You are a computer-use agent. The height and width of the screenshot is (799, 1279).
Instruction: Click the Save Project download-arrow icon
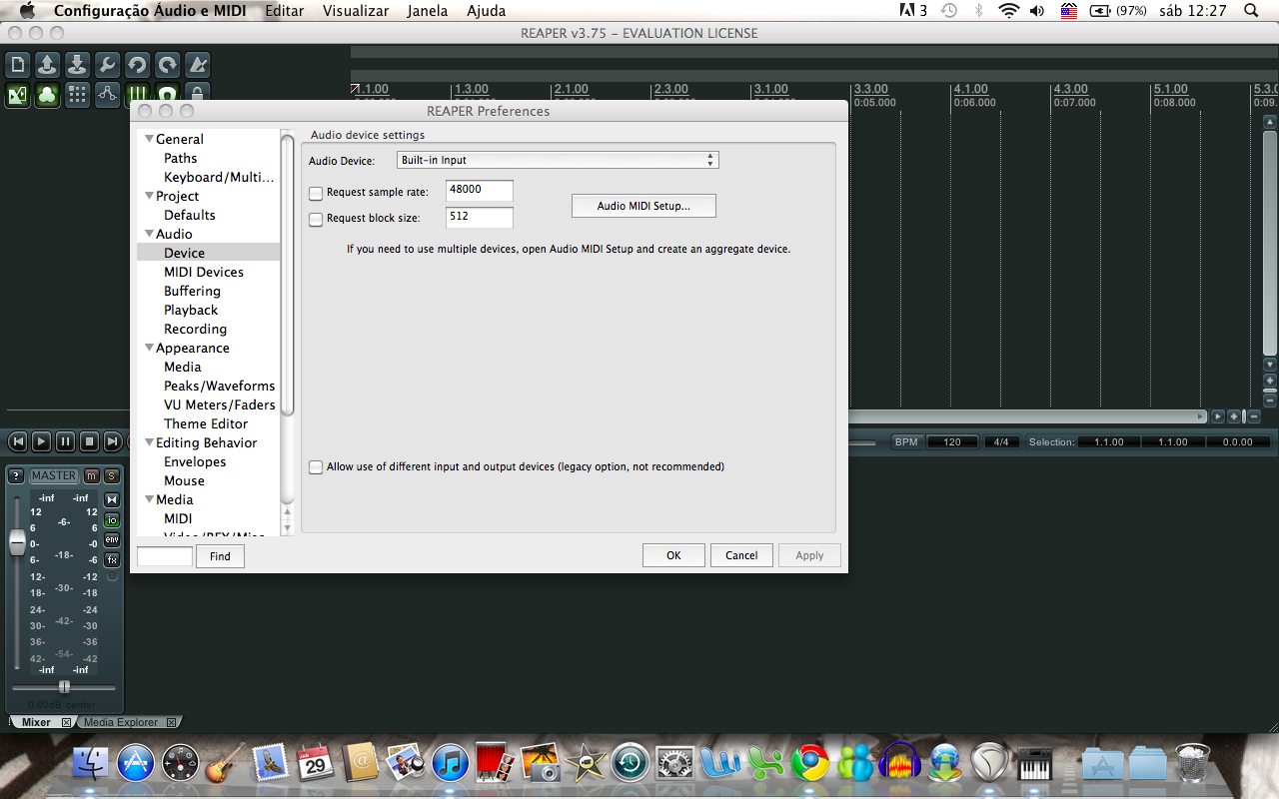click(77, 66)
